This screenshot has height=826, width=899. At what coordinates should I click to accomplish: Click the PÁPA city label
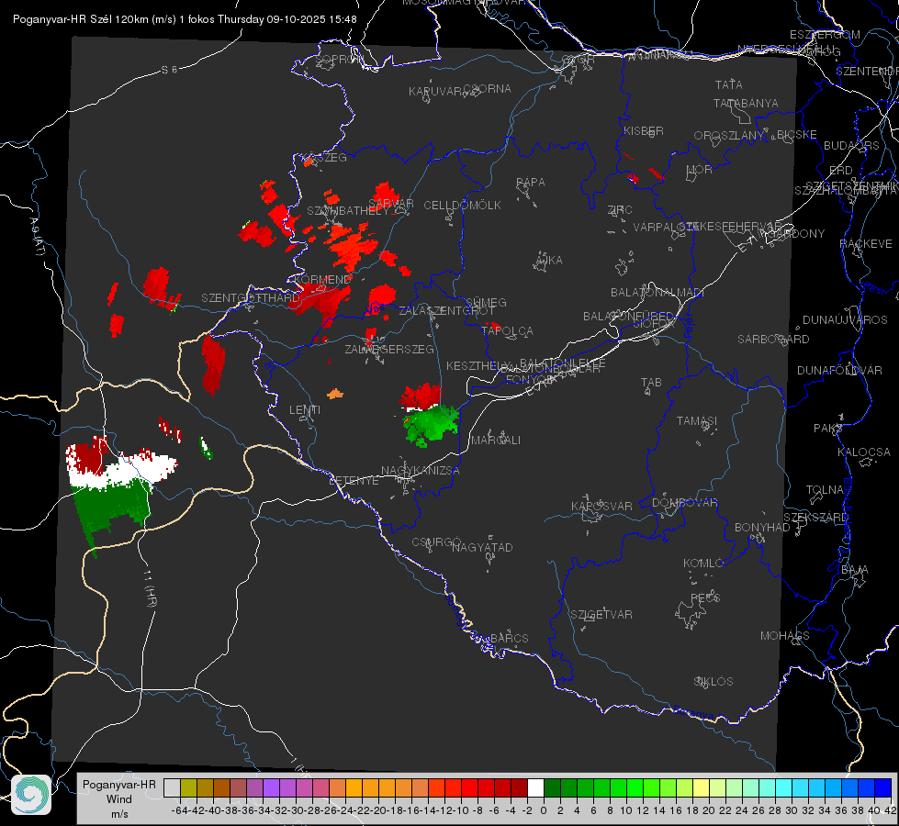click(531, 183)
